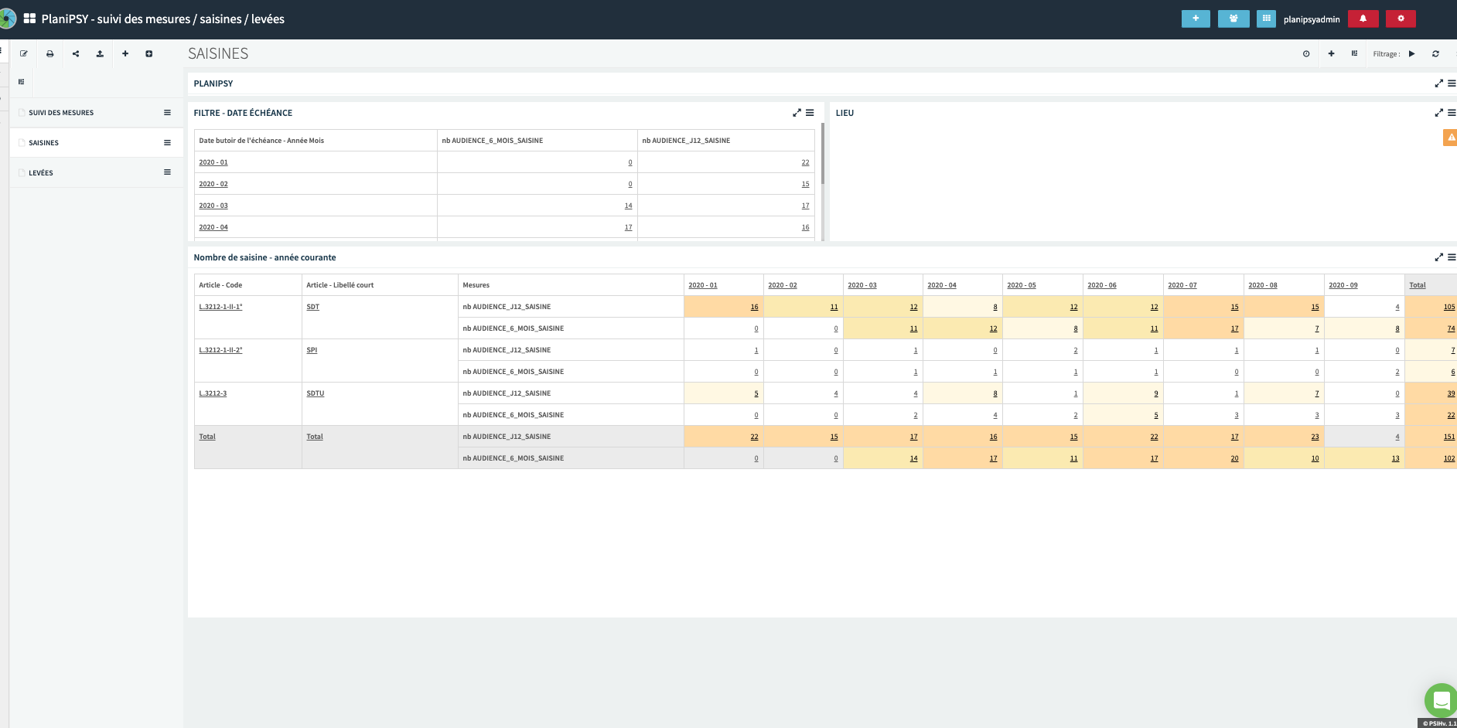The width and height of the screenshot is (1457, 728).
Task: Click the upload/export icon in left toolbar
Action: tap(100, 54)
